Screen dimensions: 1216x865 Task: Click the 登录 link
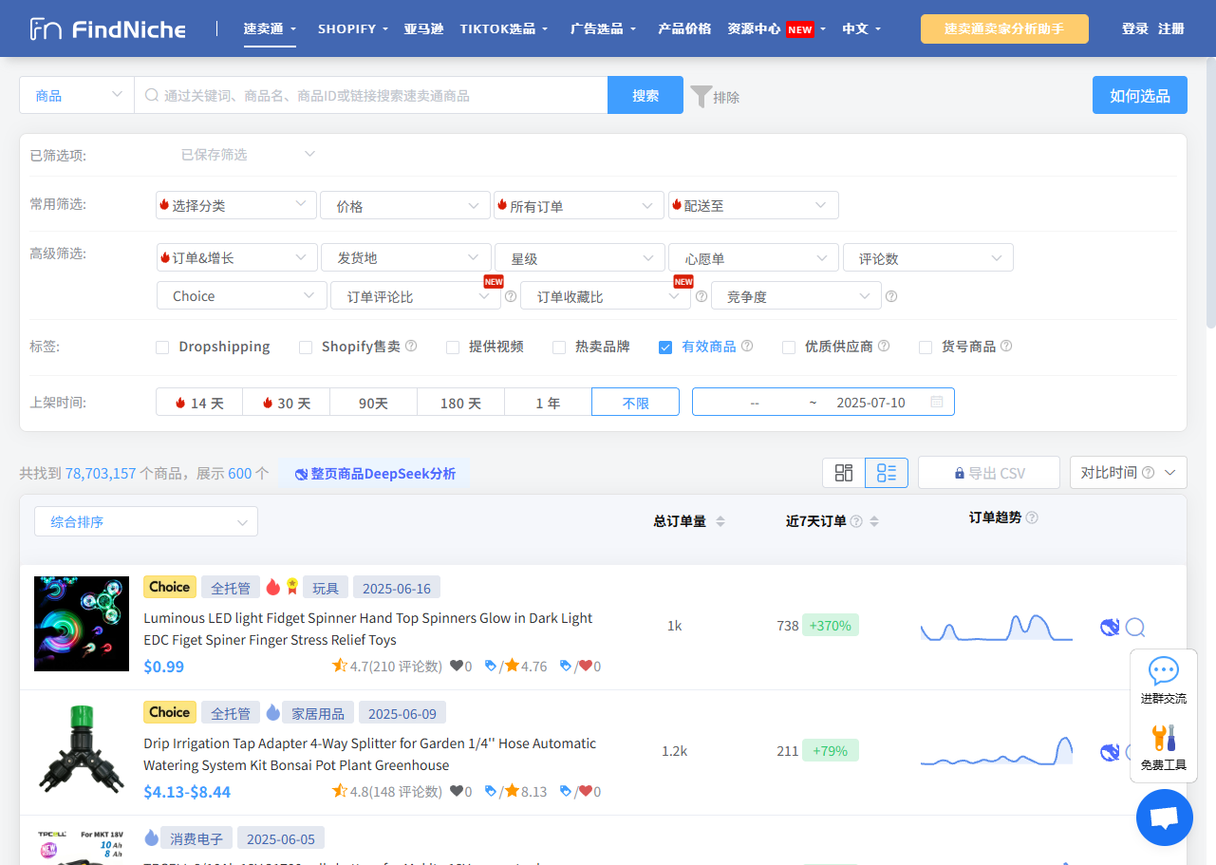[1135, 28]
